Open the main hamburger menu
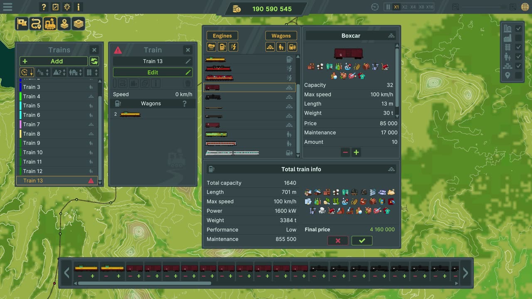The height and width of the screenshot is (299, 532). [x=7, y=7]
